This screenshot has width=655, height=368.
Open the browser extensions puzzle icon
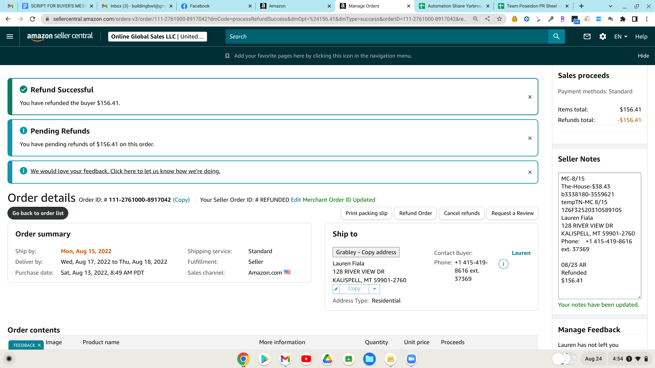pos(623,19)
